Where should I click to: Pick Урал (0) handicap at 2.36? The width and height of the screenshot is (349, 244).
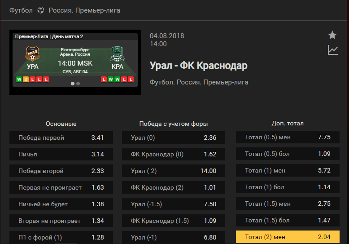tap(174, 138)
